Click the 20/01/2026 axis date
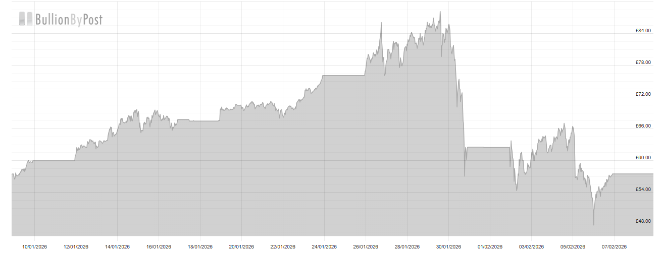Image resolution: width=662 pixels, height=253 pixels. pyautogui.click(x=241, y=246)
